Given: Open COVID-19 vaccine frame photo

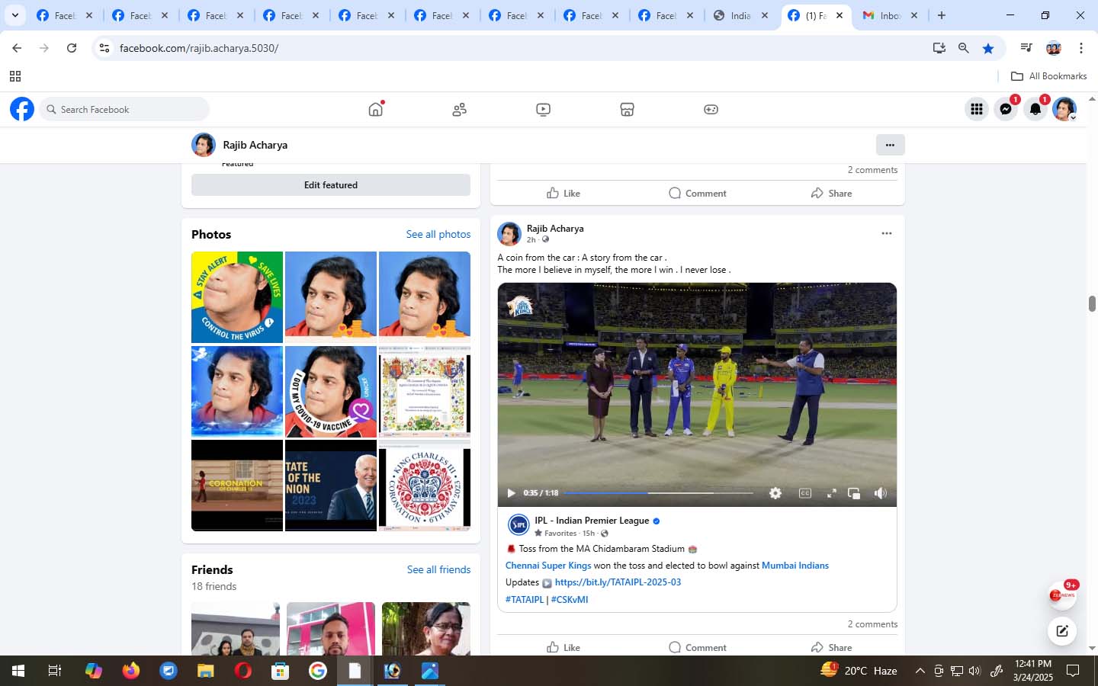Looking at the screenshot, I should tap(331, 392).
